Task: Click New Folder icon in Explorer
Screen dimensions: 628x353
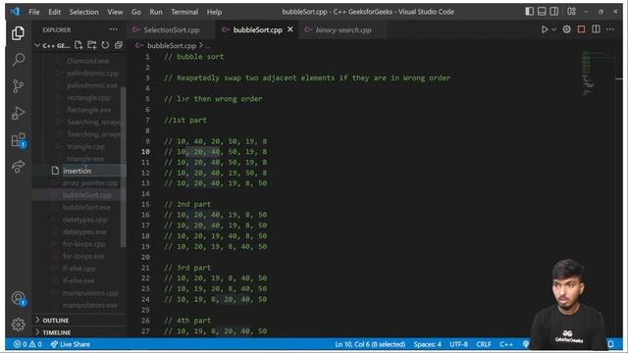Action: [x=91, y=45]
